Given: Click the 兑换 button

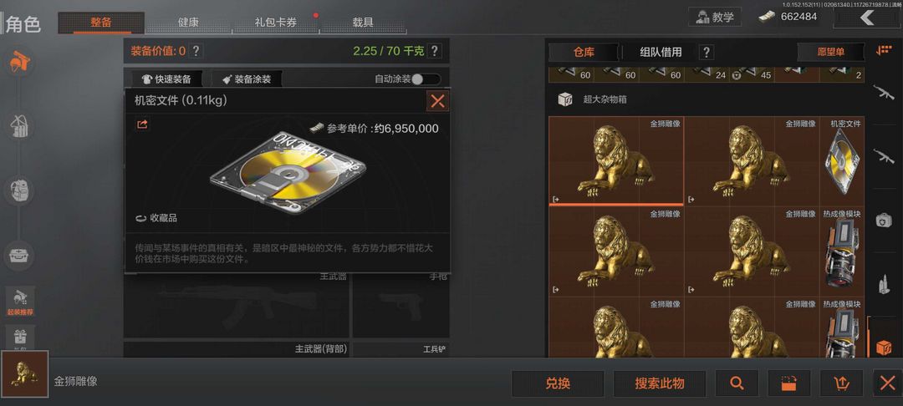Looking at the screenshot, I should point(558,383).
